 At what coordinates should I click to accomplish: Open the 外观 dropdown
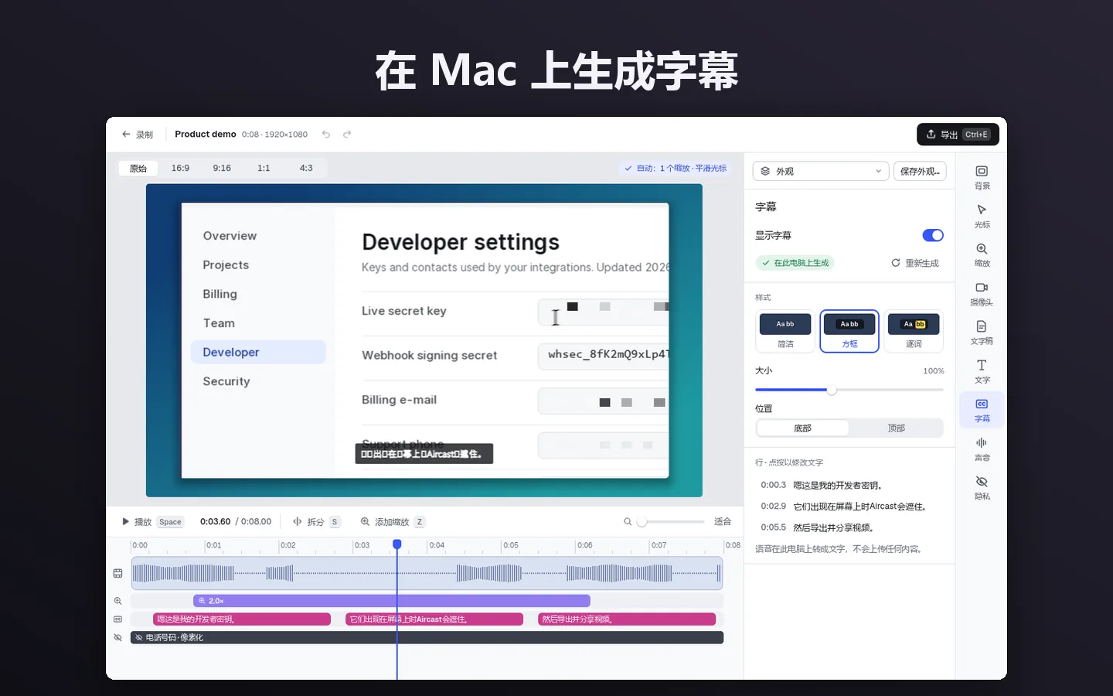pos(821,171)
